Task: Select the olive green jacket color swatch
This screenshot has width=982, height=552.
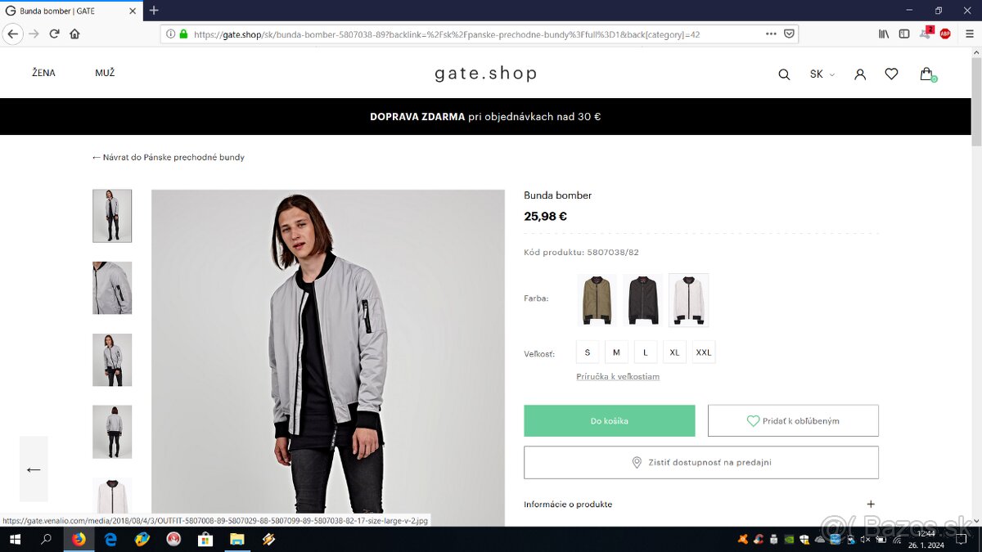Action: click(x=597, y=299)
